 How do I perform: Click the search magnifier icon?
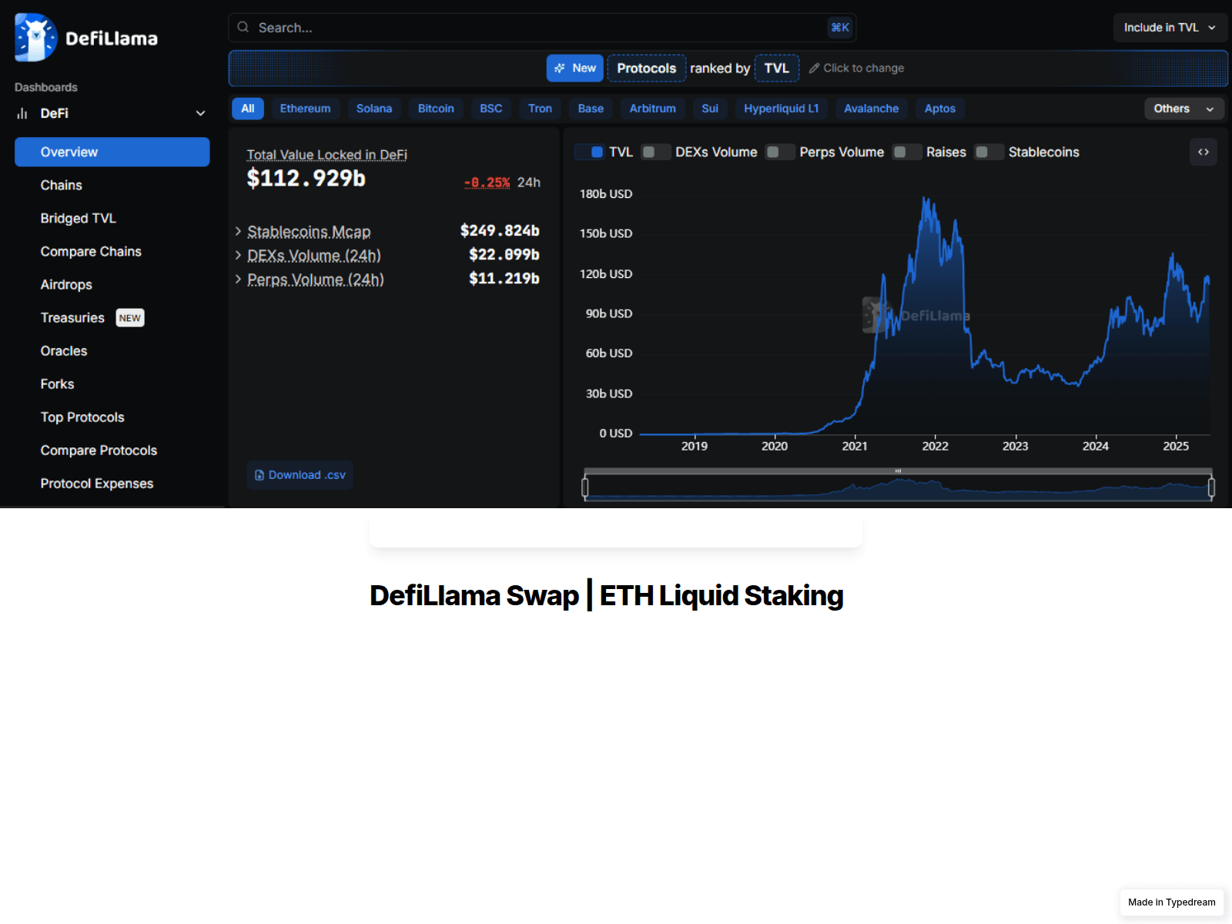click(x=243, y=27)
